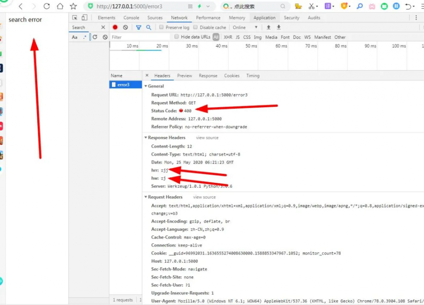Check the Disable cache option

(195, 27)
